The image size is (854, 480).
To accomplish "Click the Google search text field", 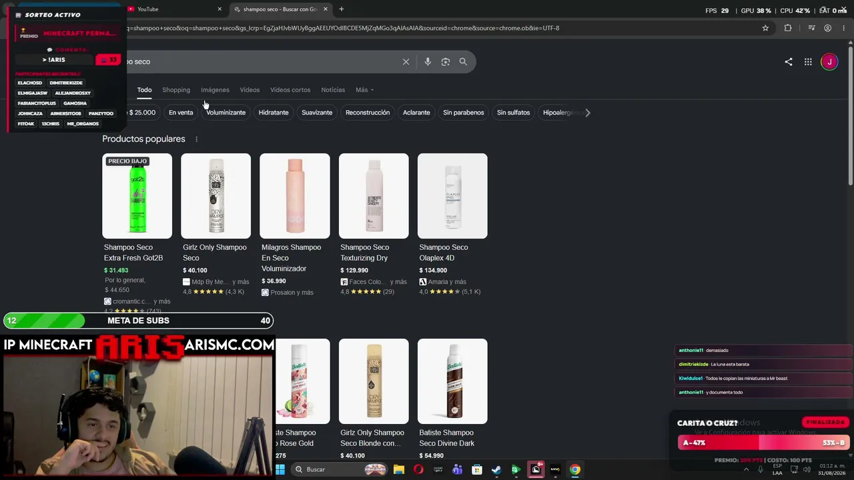I will [x=264, y=62].
